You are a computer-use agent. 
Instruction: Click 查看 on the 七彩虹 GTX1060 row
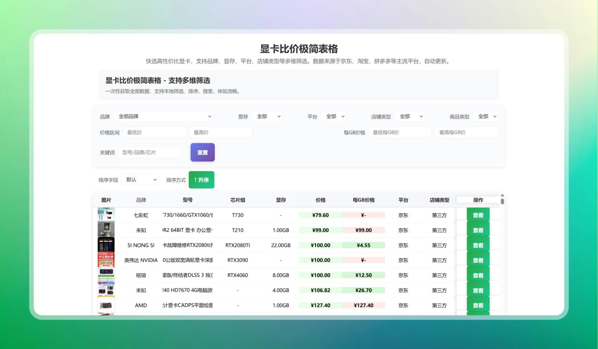point(477,215)
